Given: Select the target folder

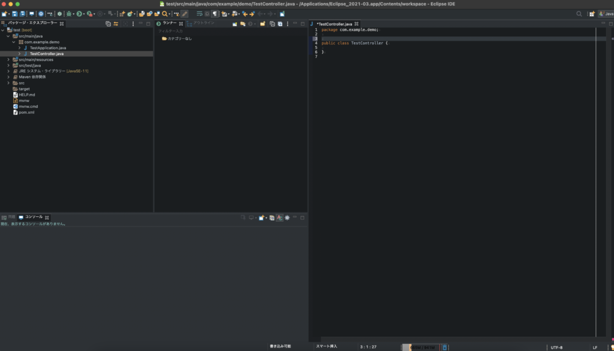Looking at the screenshot, I should pos(24,89).
